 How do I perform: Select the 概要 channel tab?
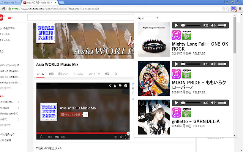click(x=107, y=74)
